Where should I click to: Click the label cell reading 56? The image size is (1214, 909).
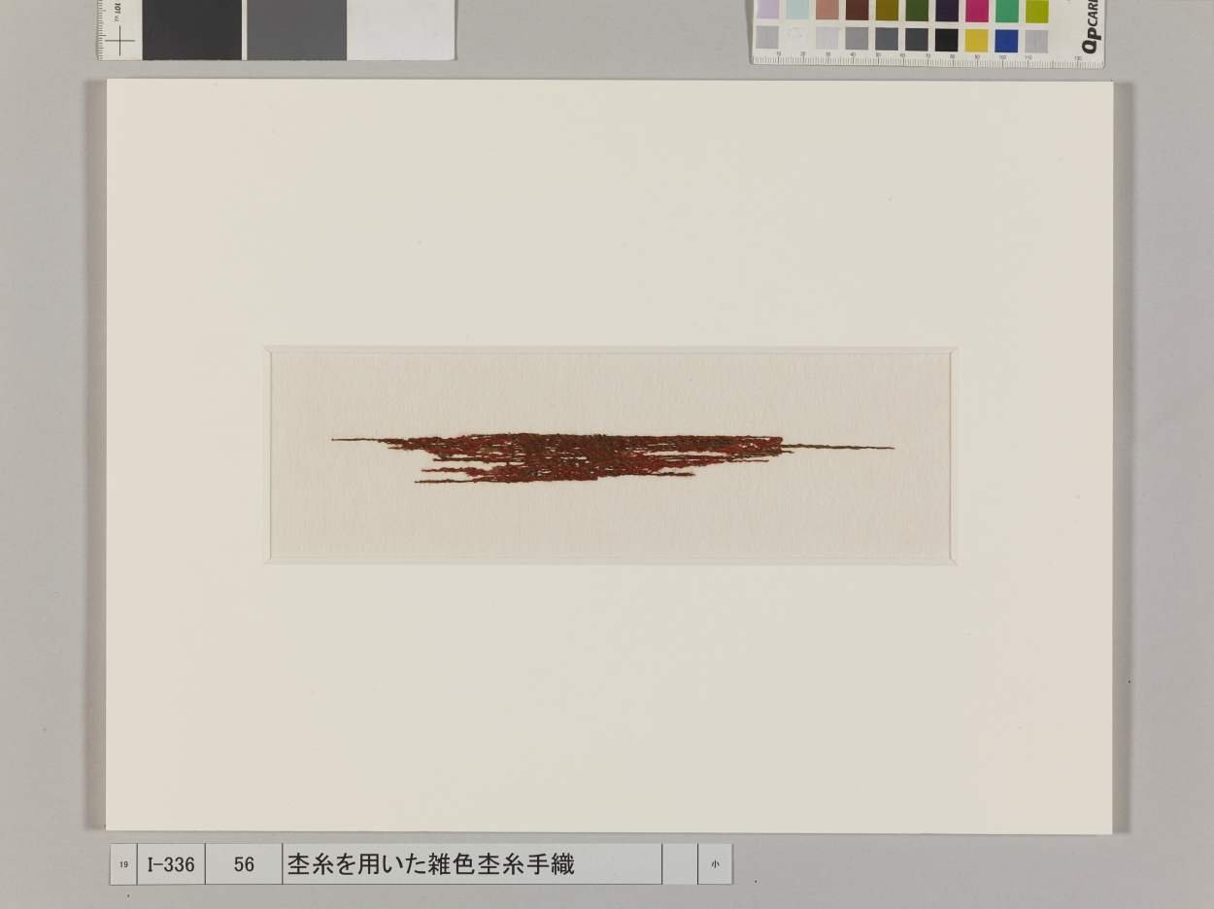pos(244,864)
